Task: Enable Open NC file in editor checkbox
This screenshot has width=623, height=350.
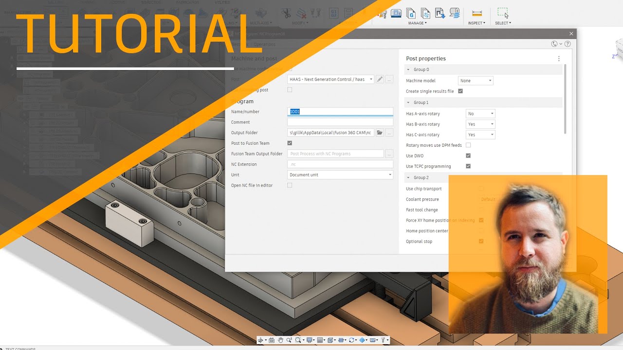Action: [x=290, y=185]
